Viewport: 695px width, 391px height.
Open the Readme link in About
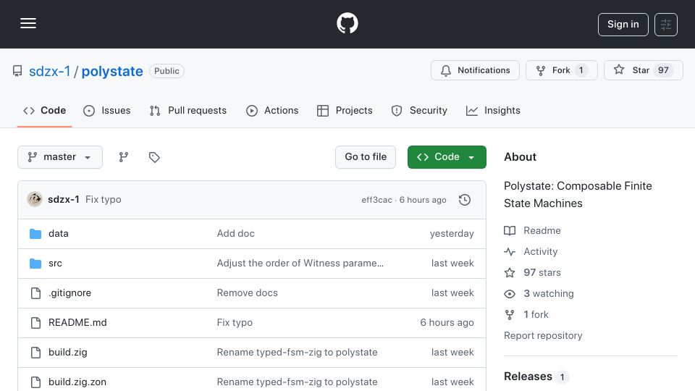(542, 230)
